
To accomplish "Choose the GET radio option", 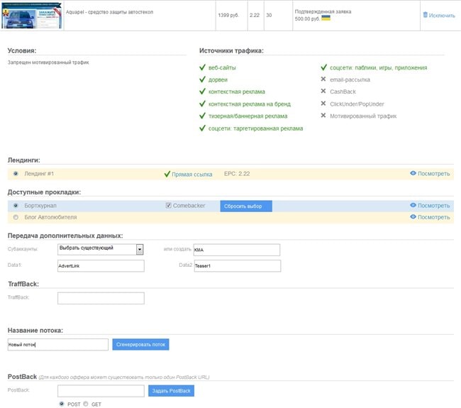I will pyautogui.click(x=87, y=404).
